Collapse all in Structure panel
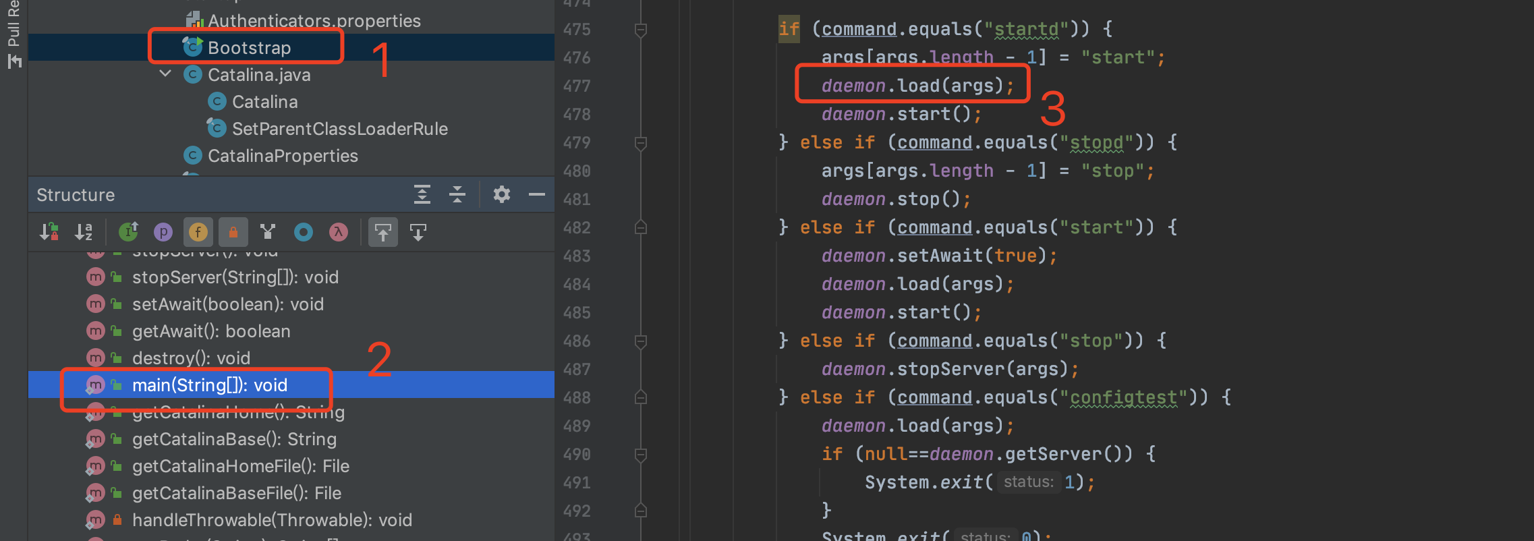 pos(457,194)
